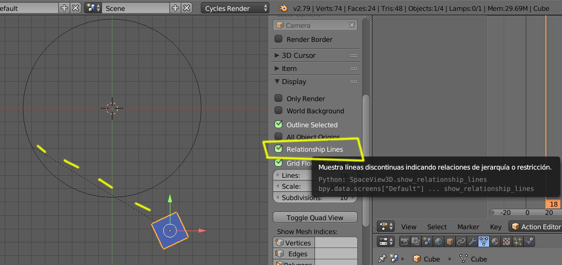
Task: Click the Cube object icon in breadcrumb
Action: coord(417,258)
